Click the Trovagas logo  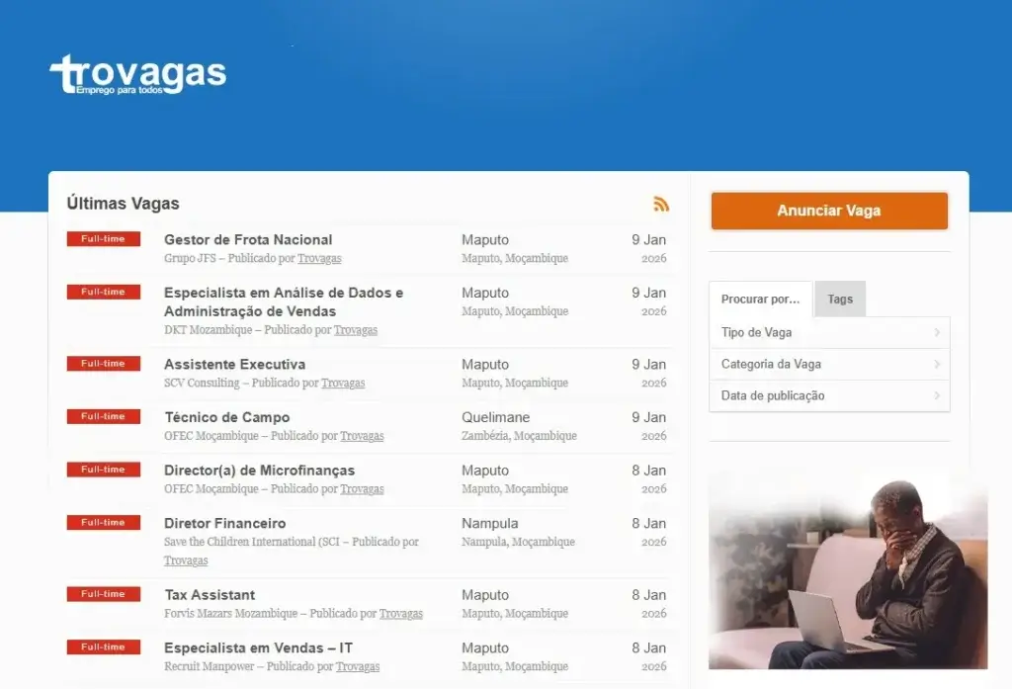[x=138, y=74]
